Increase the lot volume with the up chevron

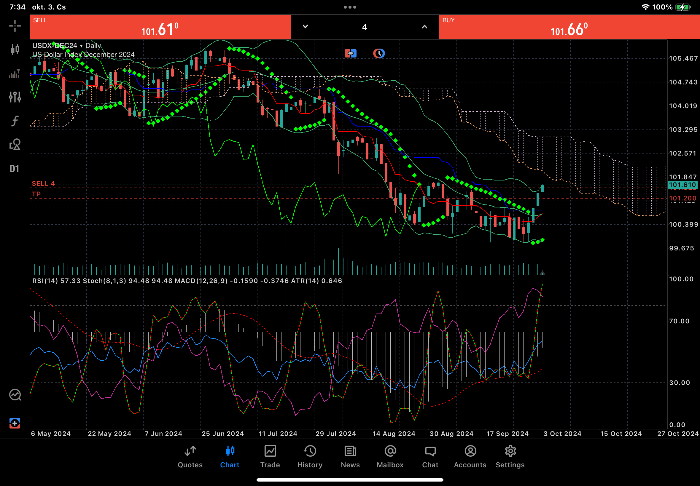(x=424, y=27)
